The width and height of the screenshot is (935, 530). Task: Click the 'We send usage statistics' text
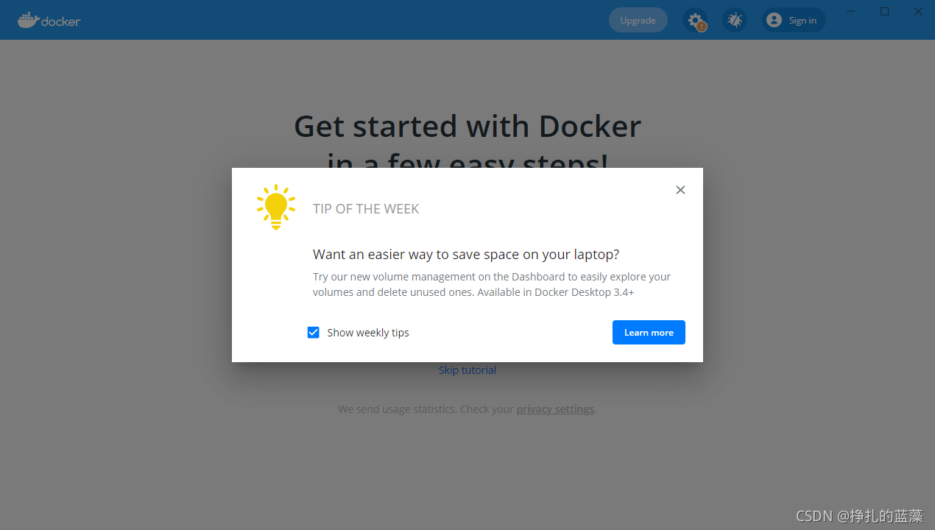398,409
